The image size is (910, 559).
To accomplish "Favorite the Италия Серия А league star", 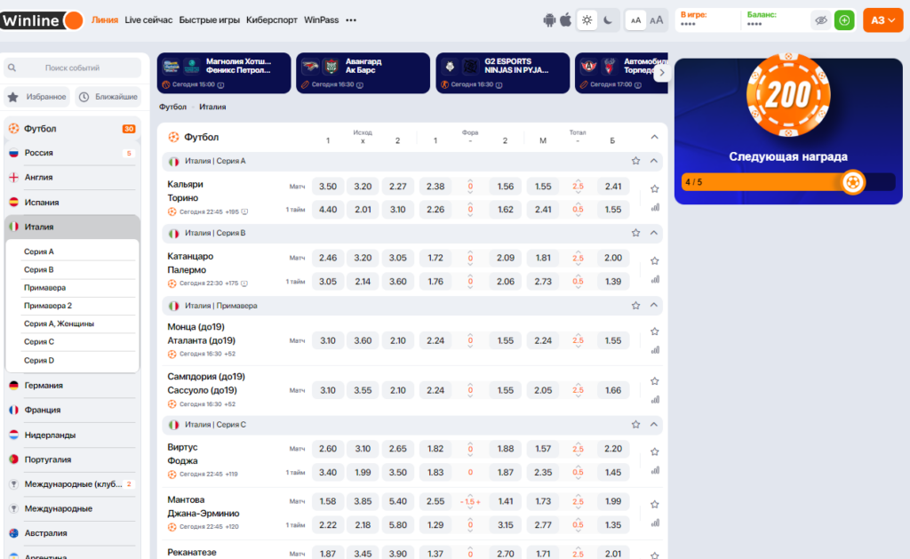I will 635,161.
